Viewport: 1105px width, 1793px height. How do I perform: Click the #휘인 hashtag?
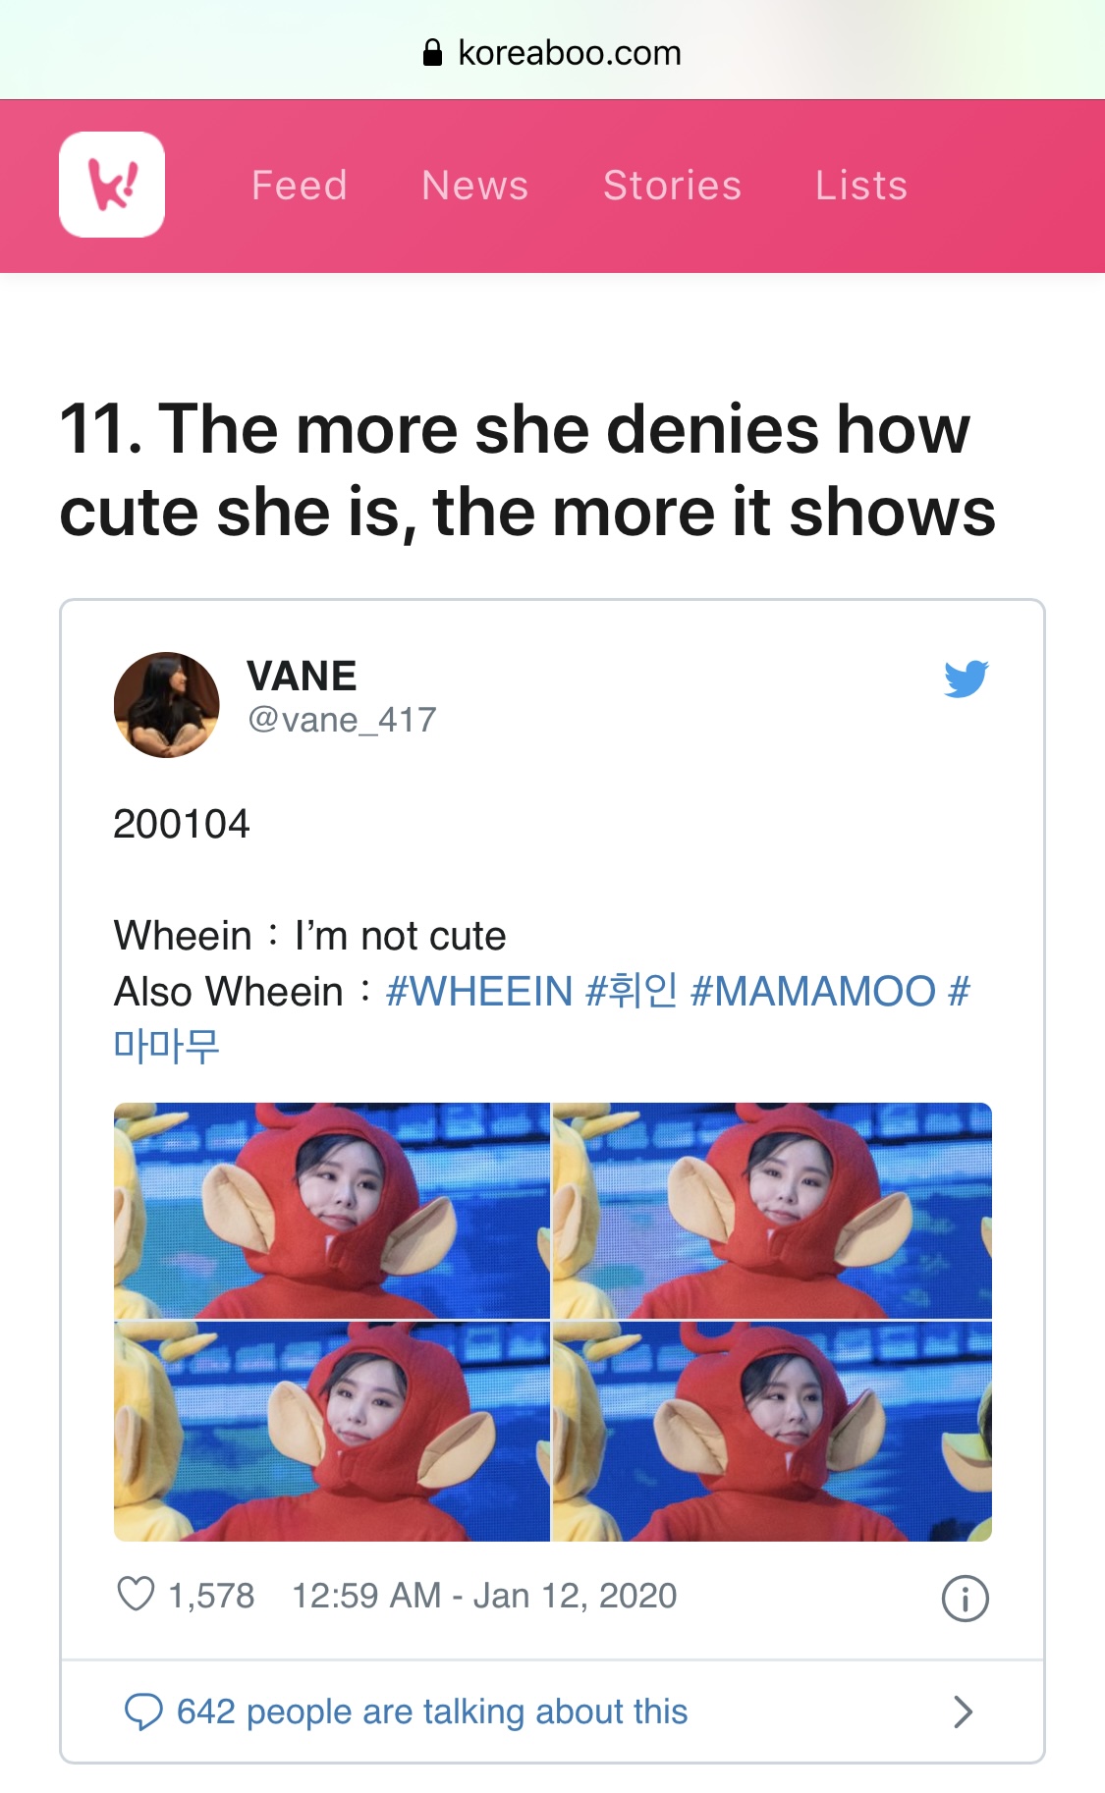(x=632, y=991)
